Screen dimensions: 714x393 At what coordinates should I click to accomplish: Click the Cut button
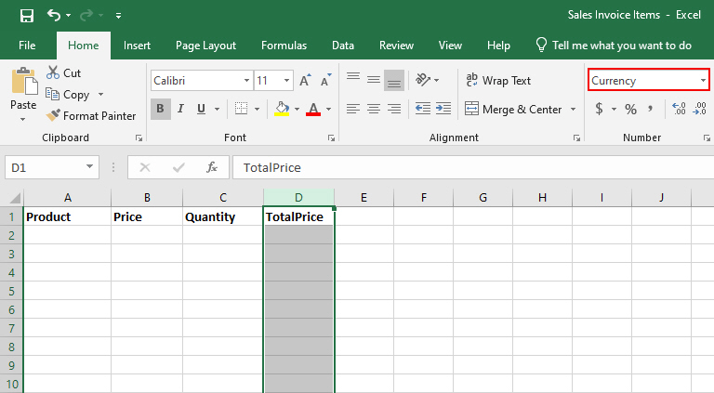[64, 72]
